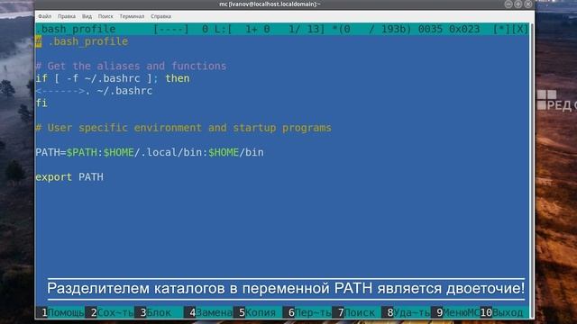Click the 5 Копия copy button
Viewport: 577px width, 324px height.
[258, 312]
